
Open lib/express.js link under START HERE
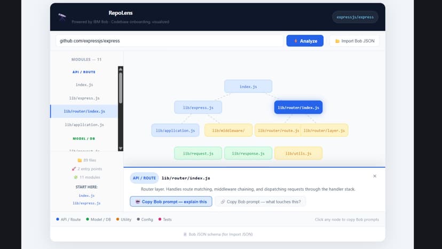86,203
